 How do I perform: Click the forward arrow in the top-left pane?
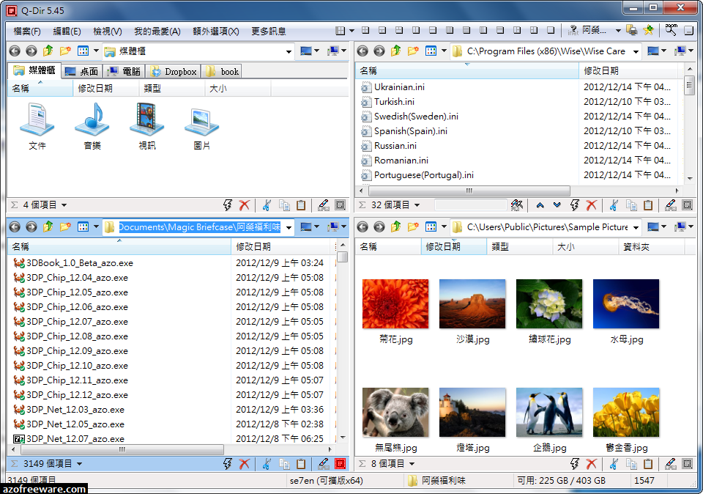tap(31, 51)
